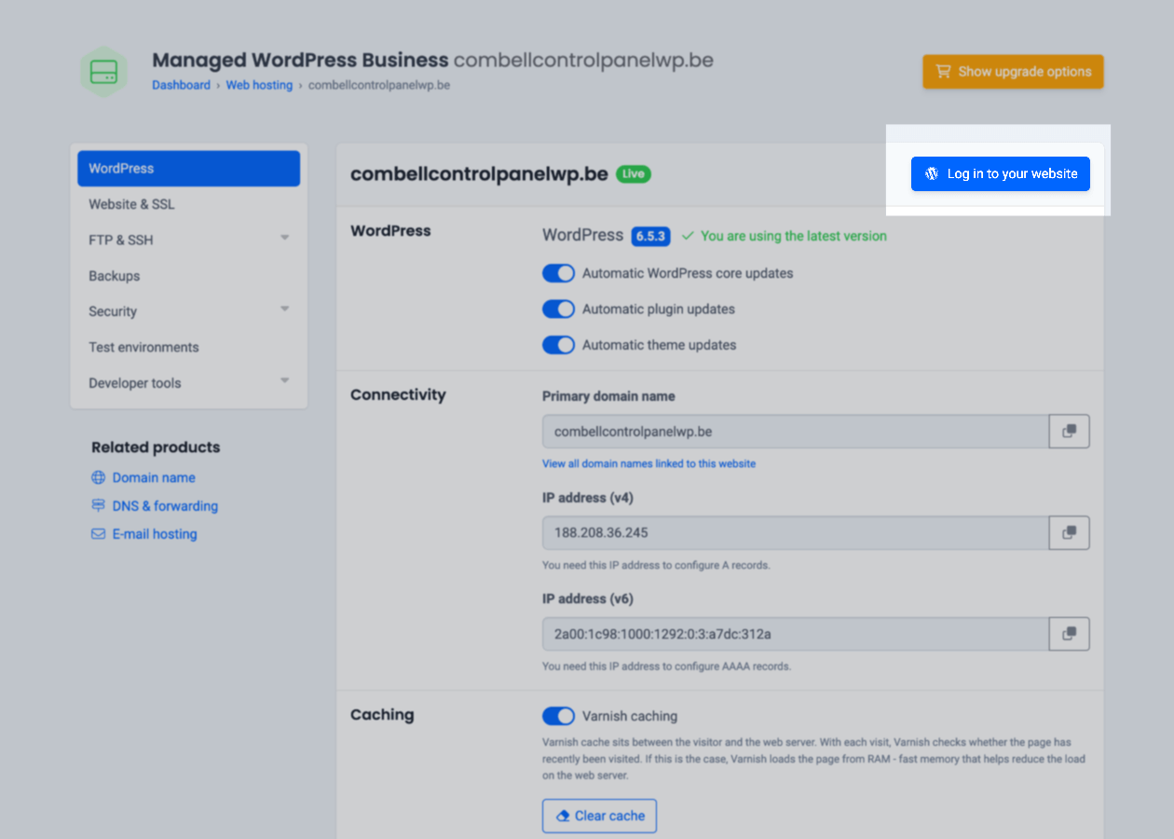Click the 'Caching' section label
The image size is (1174, 839).
382,715
